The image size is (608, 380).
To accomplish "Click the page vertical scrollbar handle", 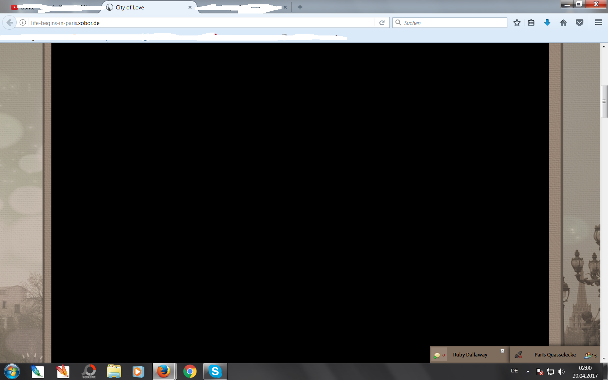I will click(x=604, y=101).
